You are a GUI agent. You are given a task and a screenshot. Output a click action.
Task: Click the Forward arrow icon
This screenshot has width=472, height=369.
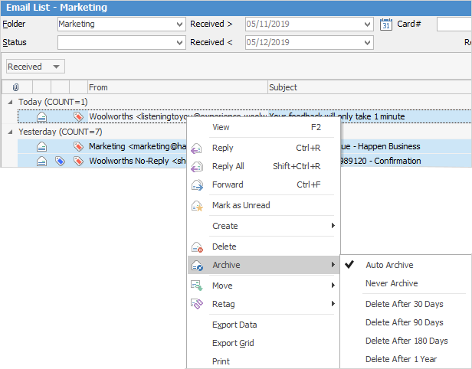(198, 184)
